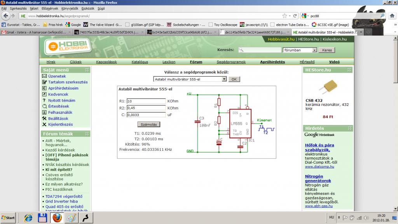Click the floppy disk taskbar icon
This screenshot has width=398, height=224.
[42, 218]
